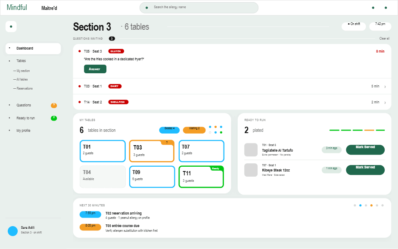The height and width of the screenshot is (249, 398).
Task: Filter by Waiting 2 pill
Action: tap(194, 130)
